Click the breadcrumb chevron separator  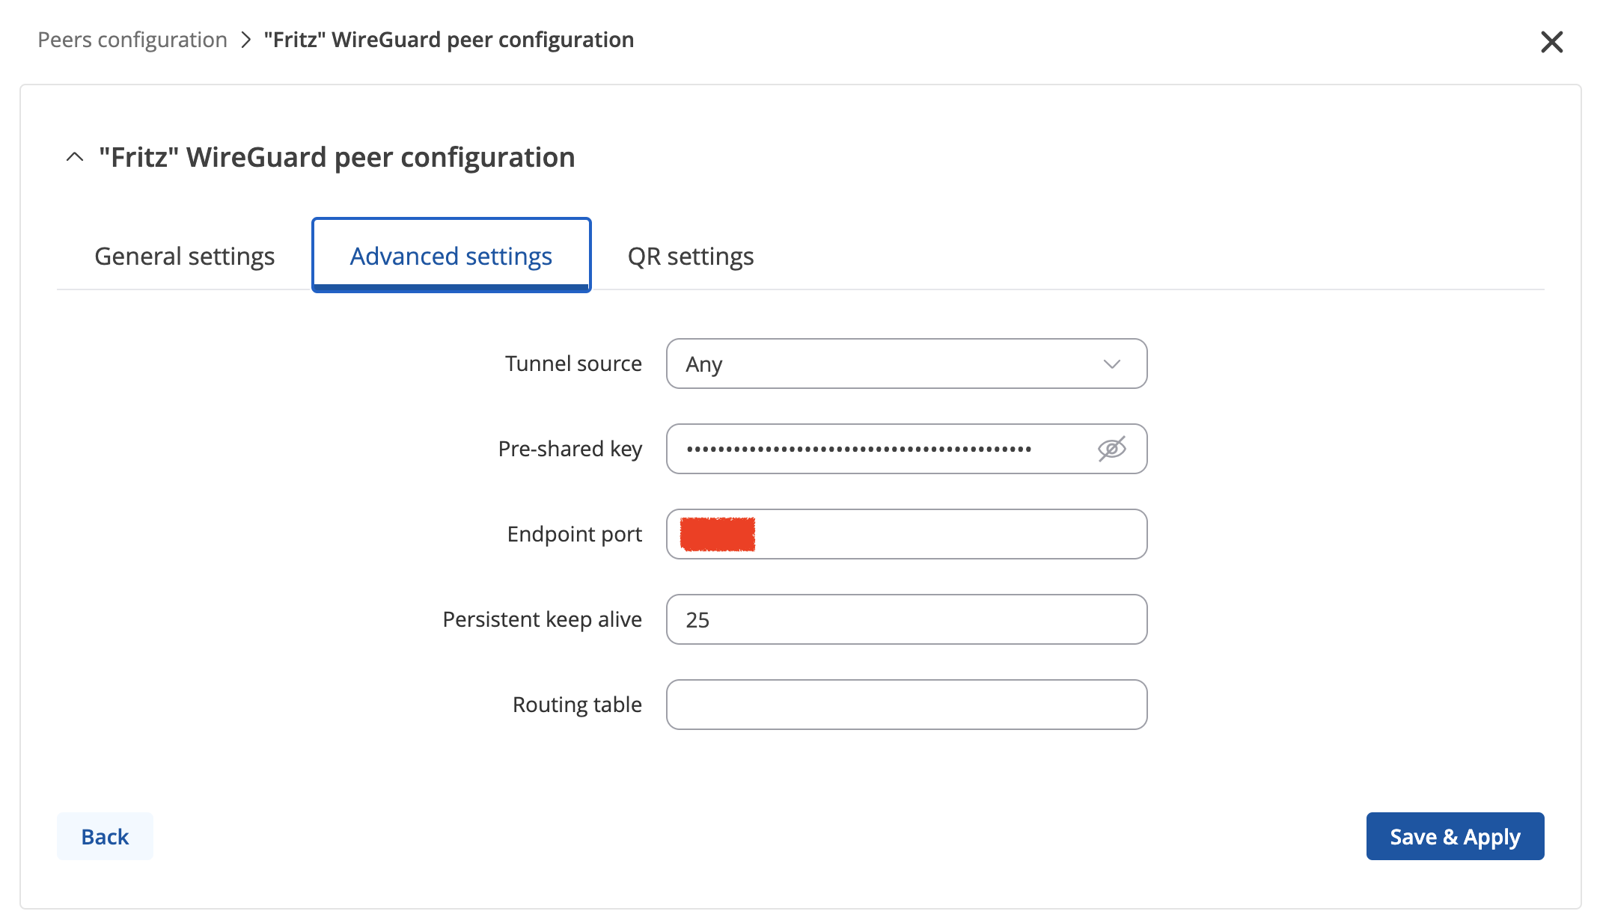245,40
